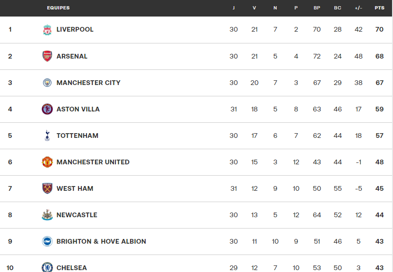
Task: Open the BRIGHTON & HOVE ALBION link
Action: tap(101, 241)
